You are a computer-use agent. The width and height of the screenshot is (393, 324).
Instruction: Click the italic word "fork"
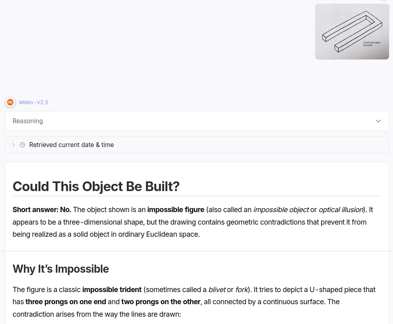[x=242, y=290]
